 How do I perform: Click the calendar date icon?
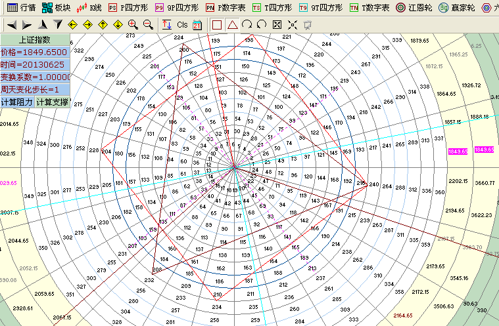point(197,25)
